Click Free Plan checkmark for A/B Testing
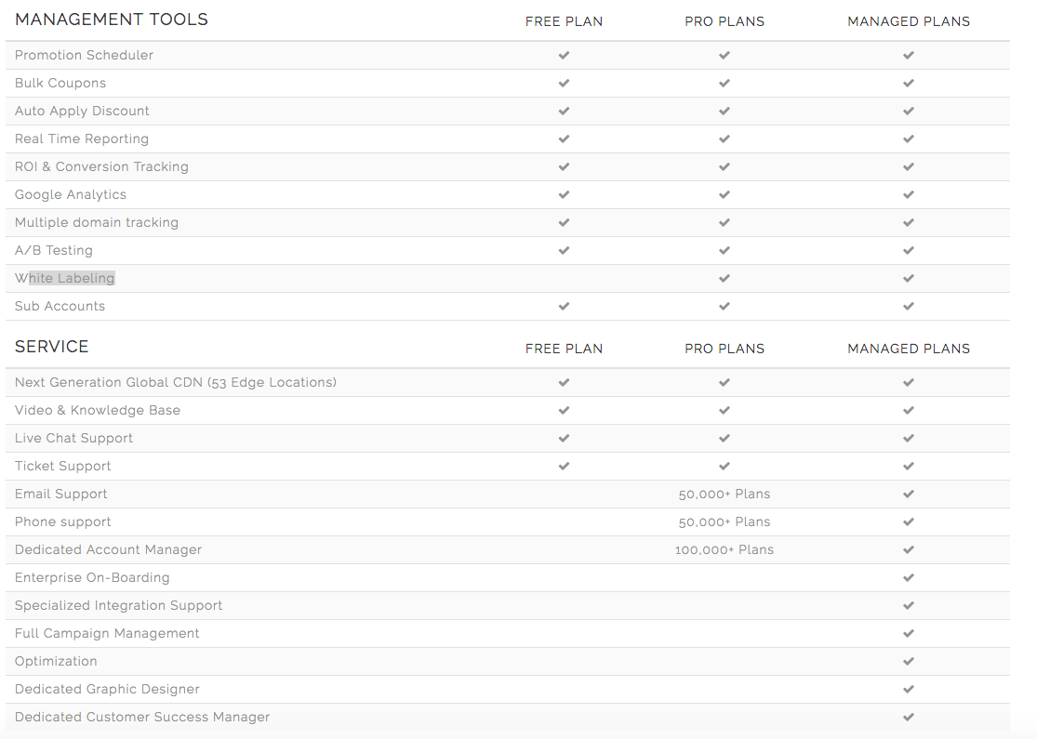 (x=564, y=250)
